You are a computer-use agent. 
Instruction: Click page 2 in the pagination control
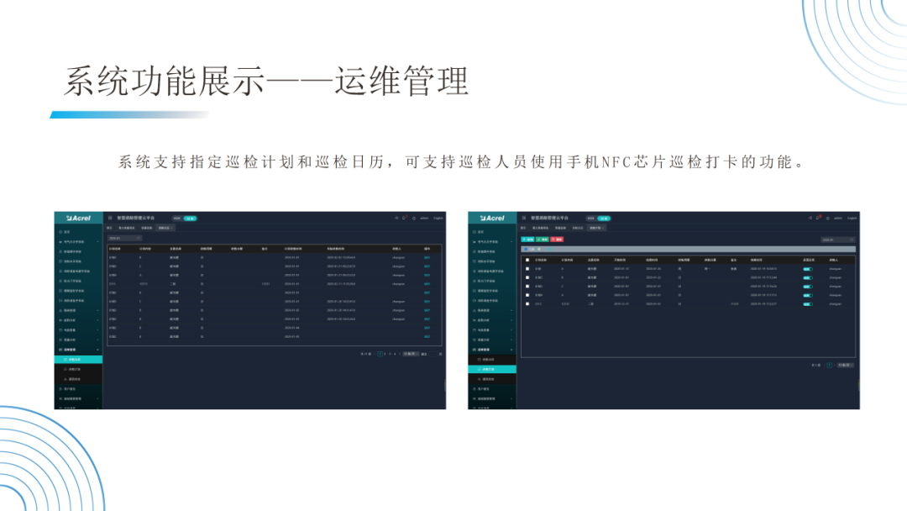[385, 354]
